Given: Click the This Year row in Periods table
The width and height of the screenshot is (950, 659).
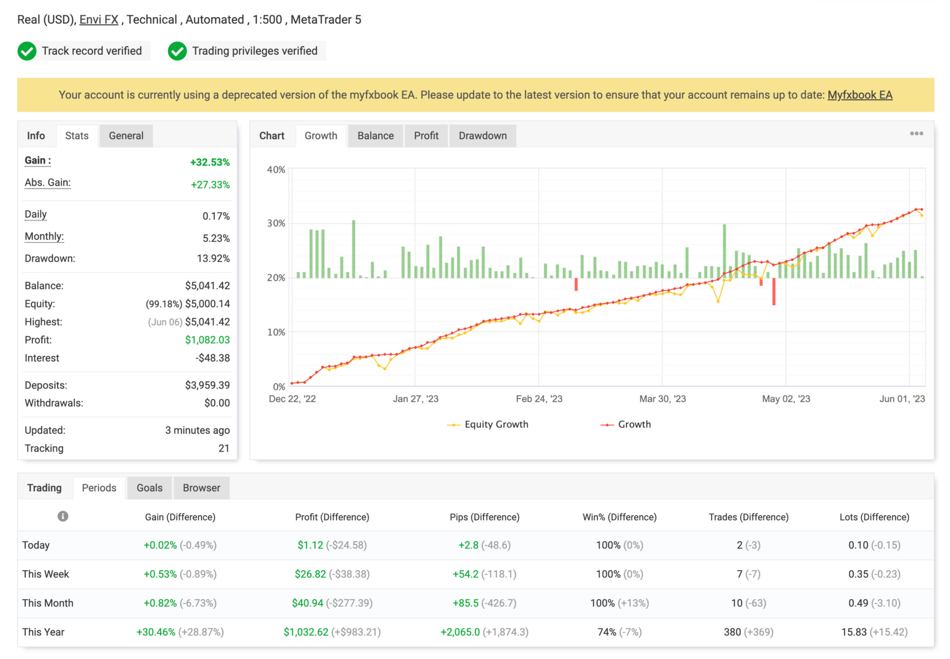Looking at the screenshot, I should click(43, 632).
